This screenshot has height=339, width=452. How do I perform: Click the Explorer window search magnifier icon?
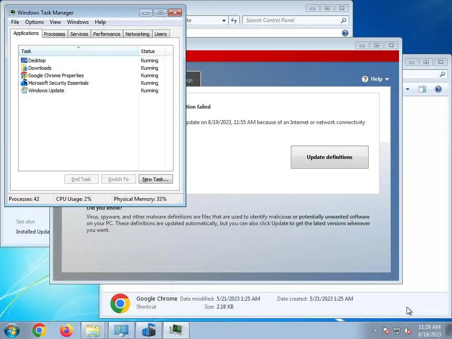click(442, 74)
